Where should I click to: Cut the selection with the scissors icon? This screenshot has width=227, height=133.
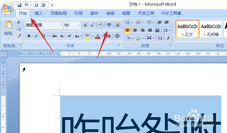click(19, 22)
